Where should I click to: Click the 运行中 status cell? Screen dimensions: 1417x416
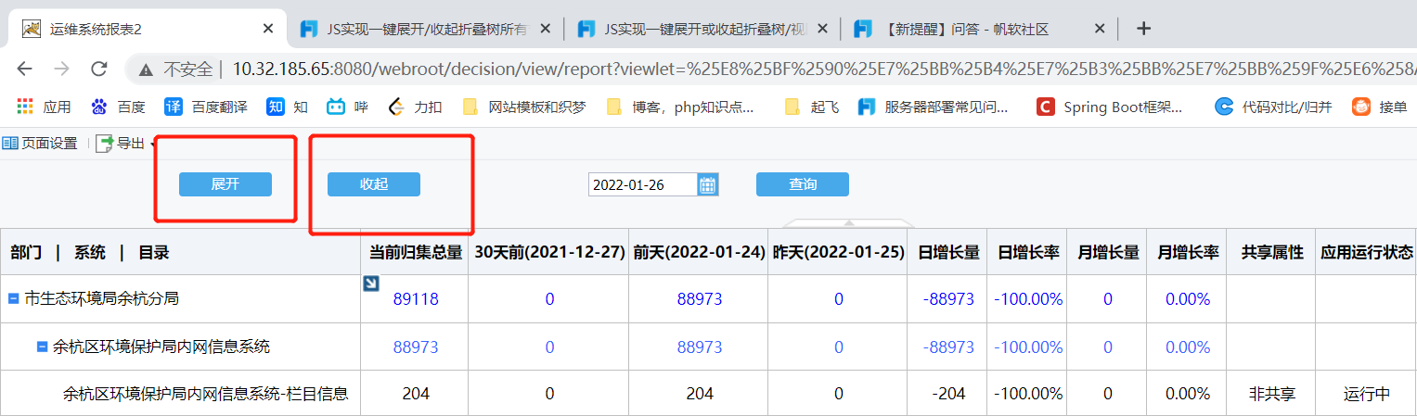[x=1367, y=394]
